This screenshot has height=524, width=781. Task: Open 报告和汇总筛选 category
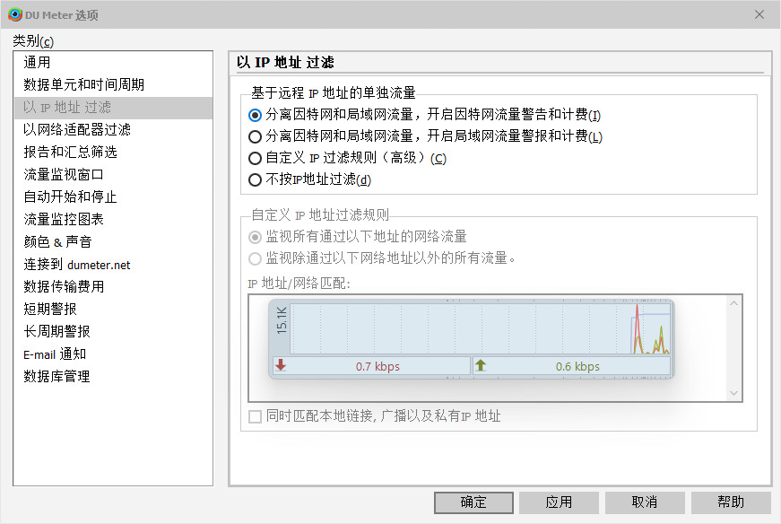click(113, 152)
